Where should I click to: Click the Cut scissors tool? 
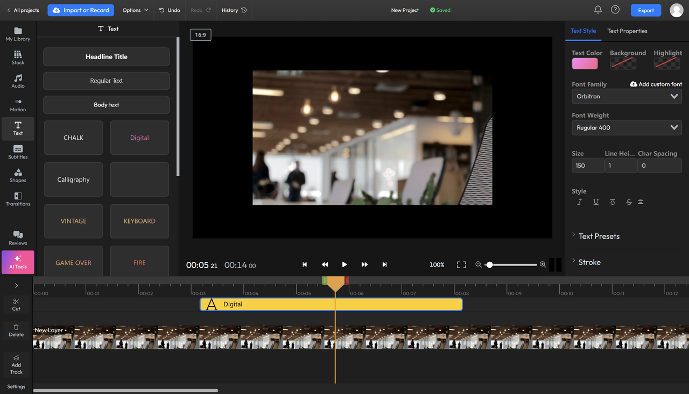[x=16, y=304]
